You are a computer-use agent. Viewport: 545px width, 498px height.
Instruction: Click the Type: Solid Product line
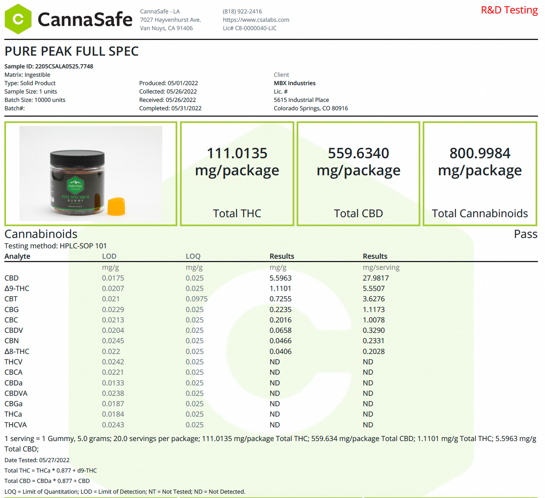30,83
